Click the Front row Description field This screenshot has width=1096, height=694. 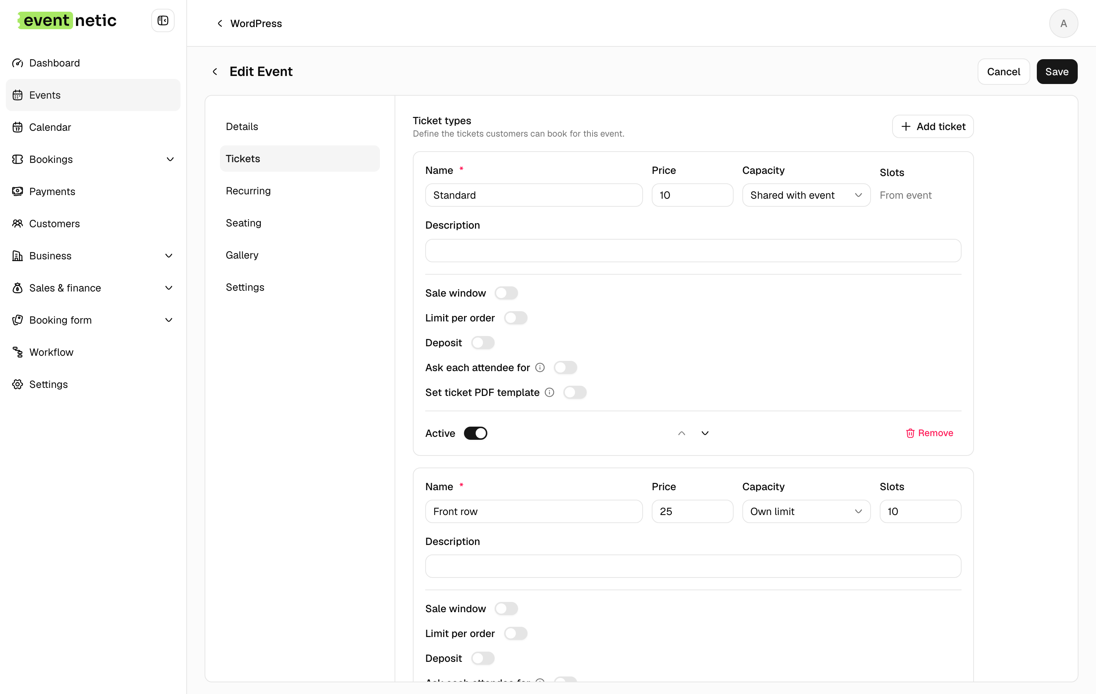[x=693, y=567]
